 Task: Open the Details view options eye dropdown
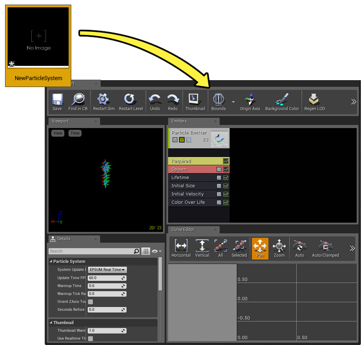pos(156,251)
